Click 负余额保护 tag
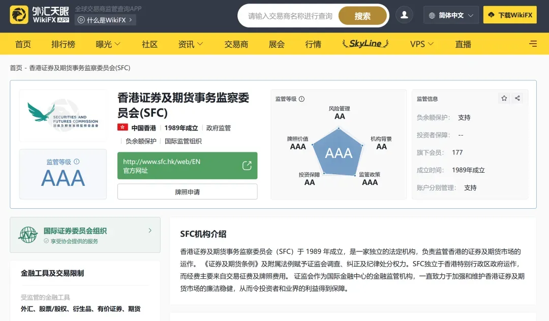 (141, 141)
